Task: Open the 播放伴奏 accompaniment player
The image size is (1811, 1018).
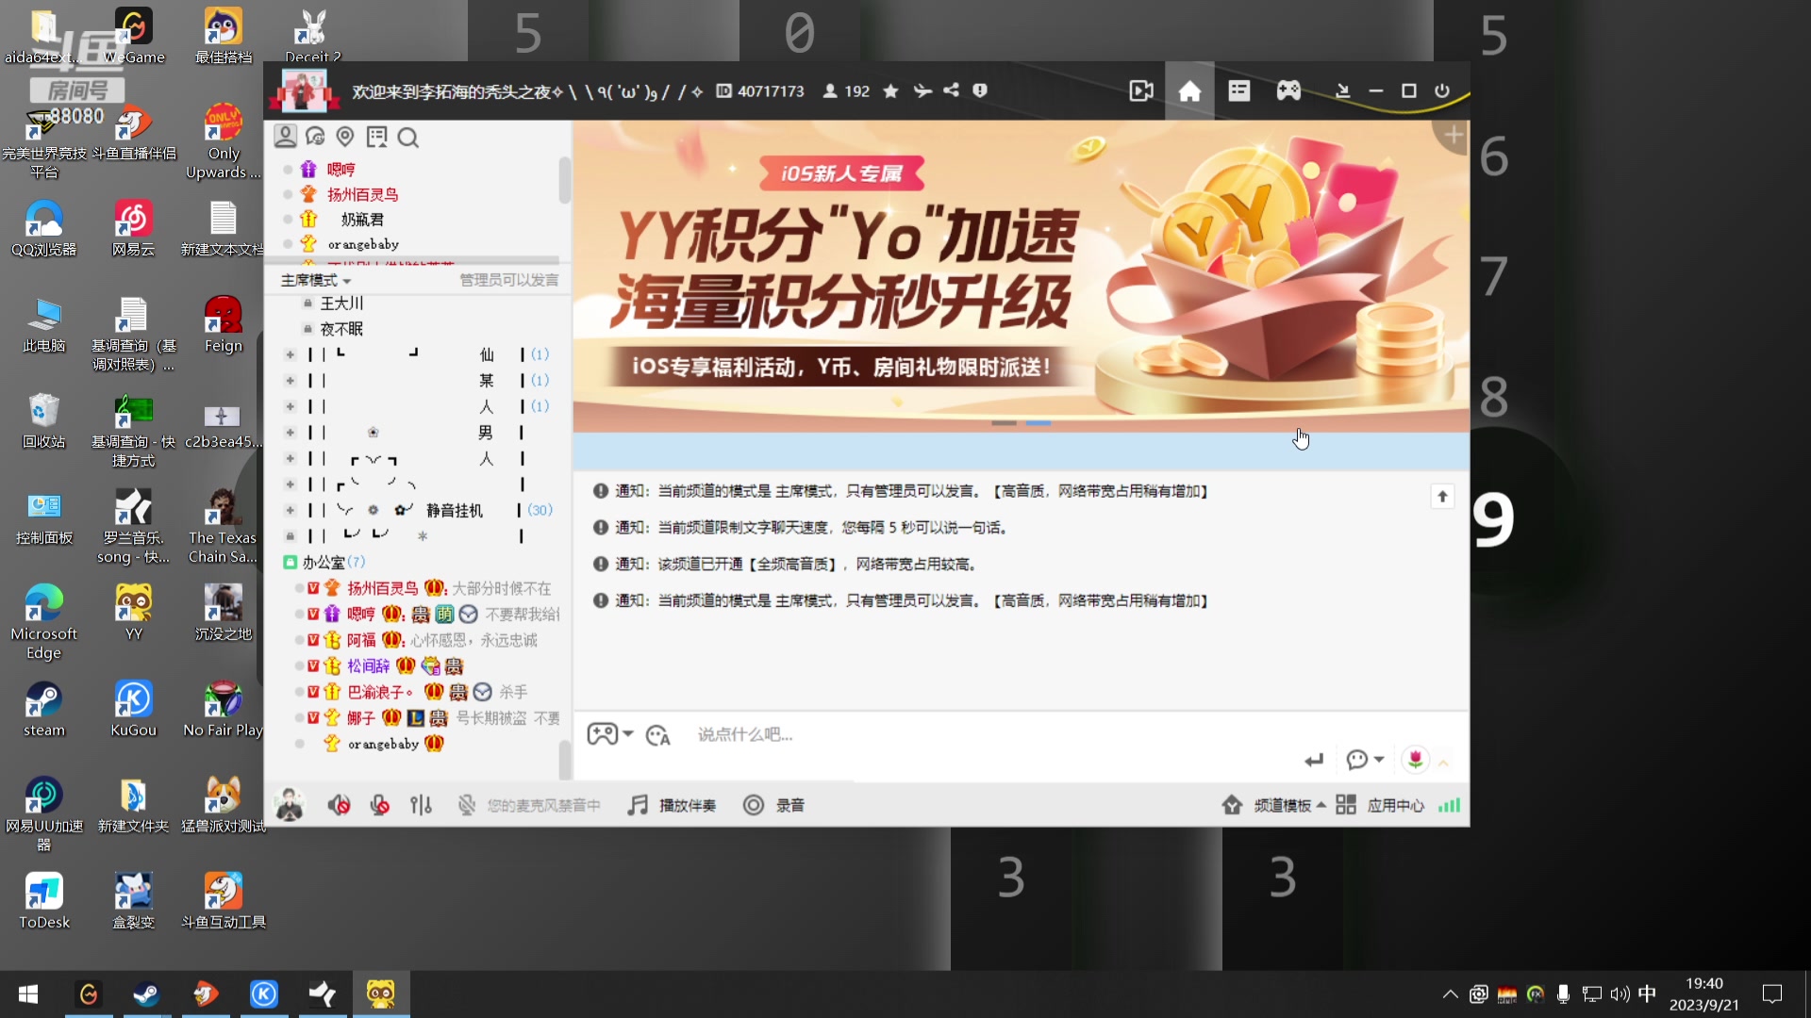Action: (672, 804)
